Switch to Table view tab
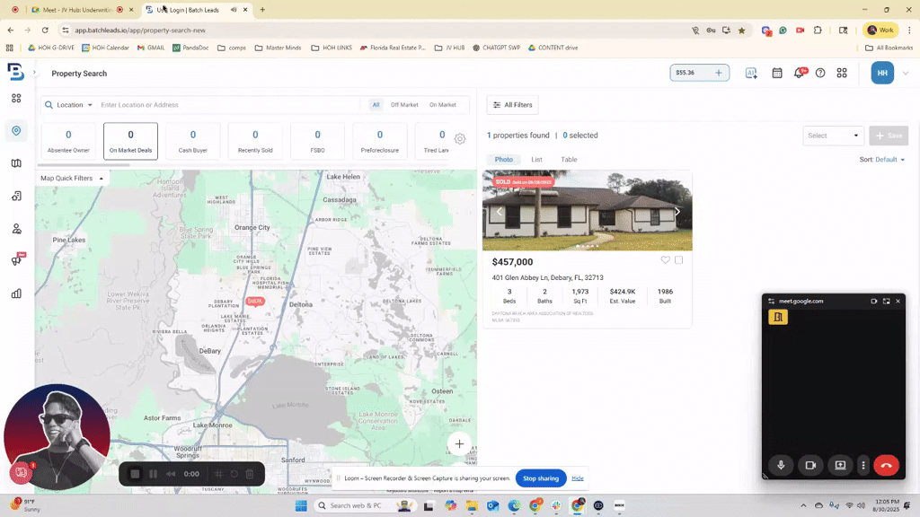The height and width of the screenshot is (517, 920). click(x=569, y=160)
